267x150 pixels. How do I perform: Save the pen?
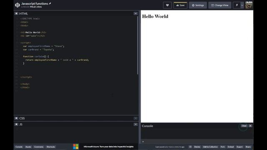[x=180, y=5]
